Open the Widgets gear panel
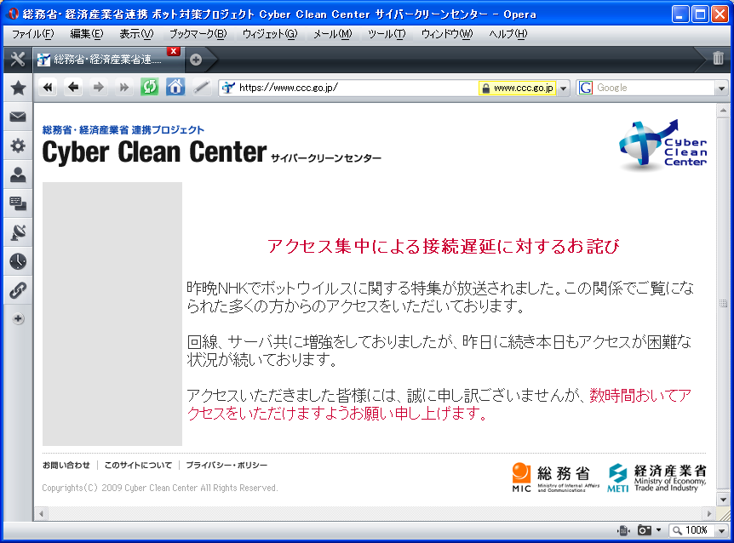The image size is (734, 543). tap(18, 146)
